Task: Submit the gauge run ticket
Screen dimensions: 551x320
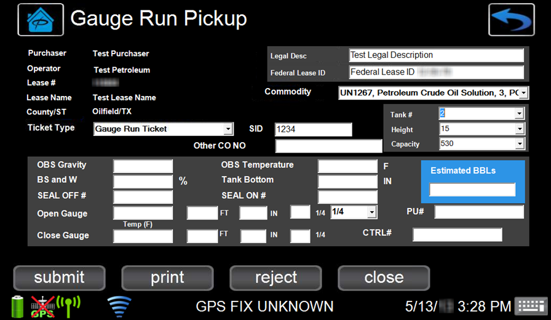Action: (x=60, y=278)
